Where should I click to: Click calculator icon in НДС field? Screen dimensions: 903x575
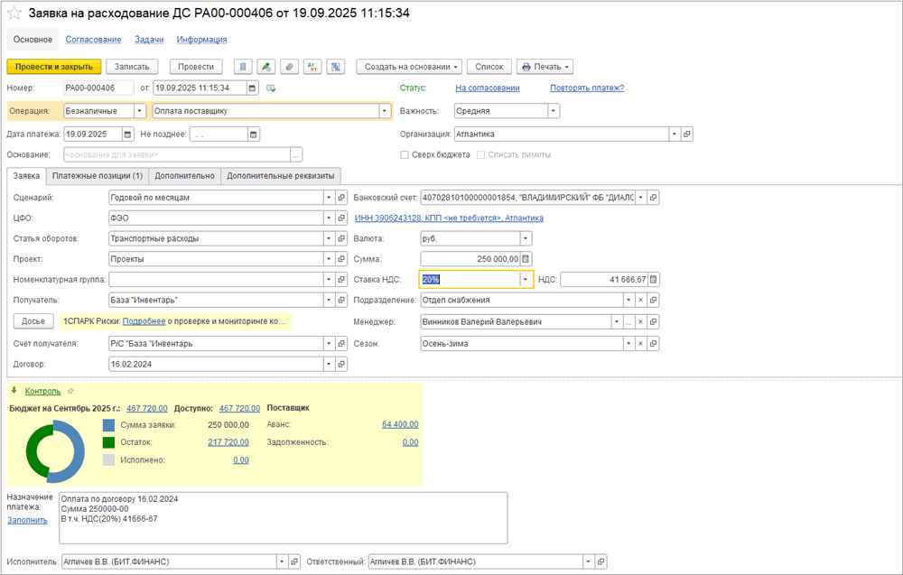(x=654, y=280)
